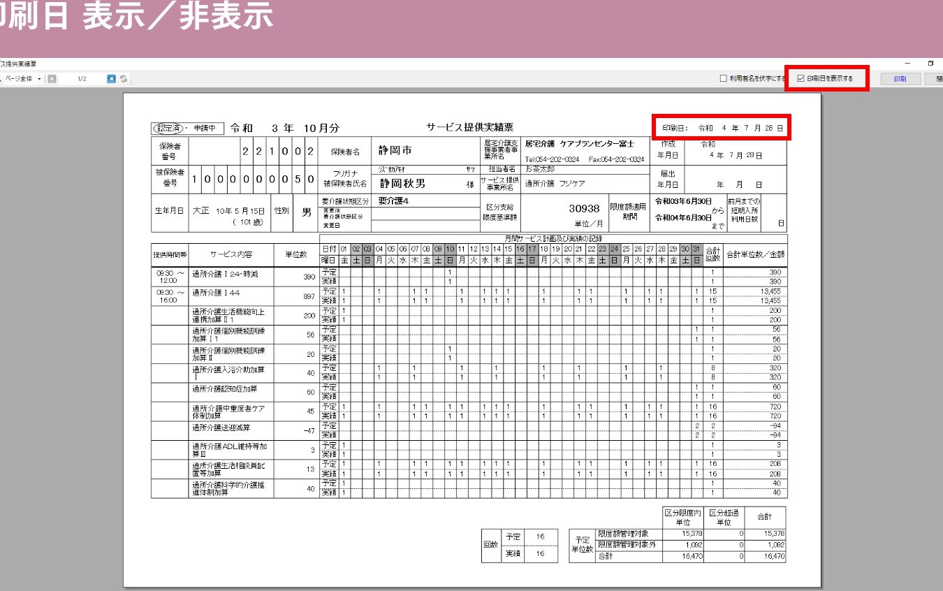This screenshot has height=591, width=943.
Task: Refresh the print preview with the reload icon
Action: click(123, 79)
